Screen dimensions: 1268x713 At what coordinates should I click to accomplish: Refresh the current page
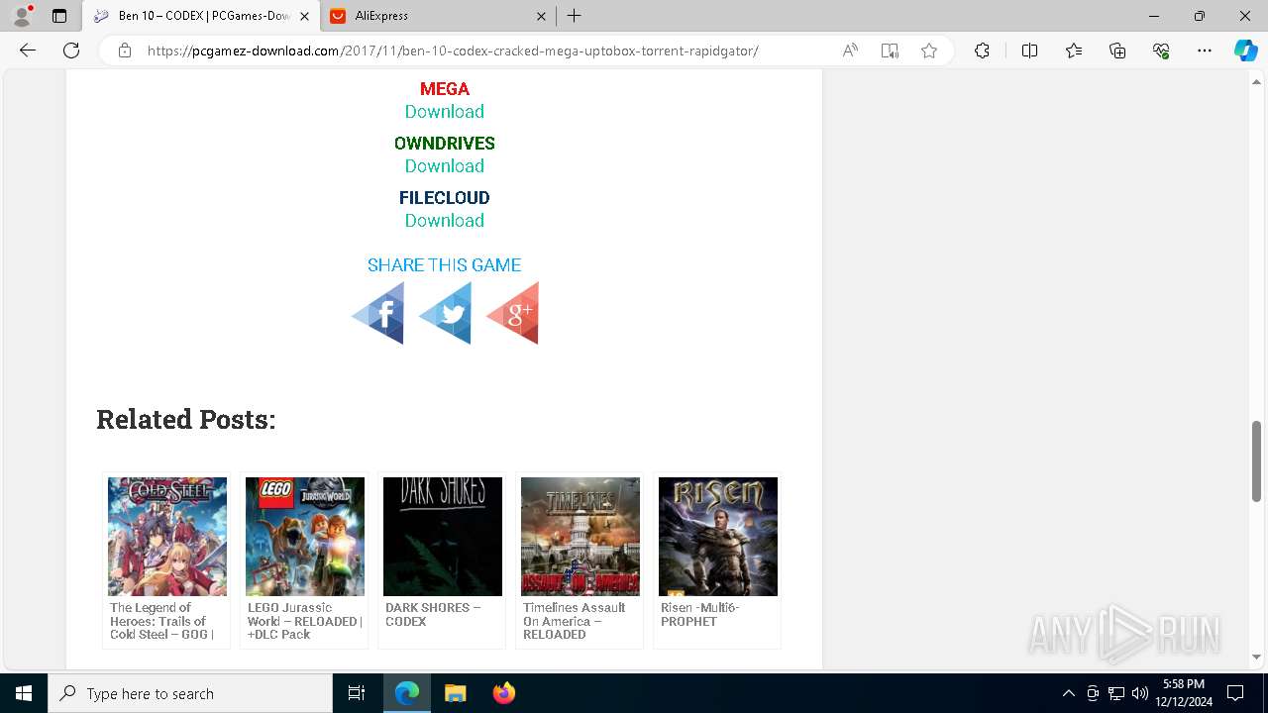(x=71, y=51)
